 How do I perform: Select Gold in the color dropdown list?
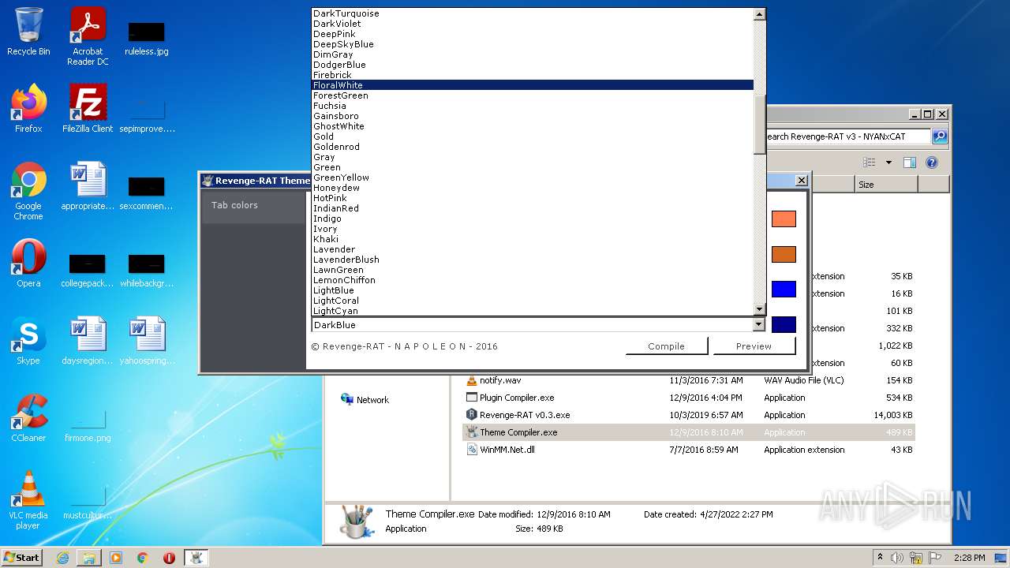(533, 136)
